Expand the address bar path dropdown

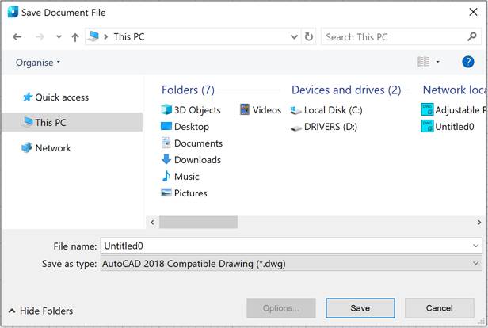tap(293, 37)
